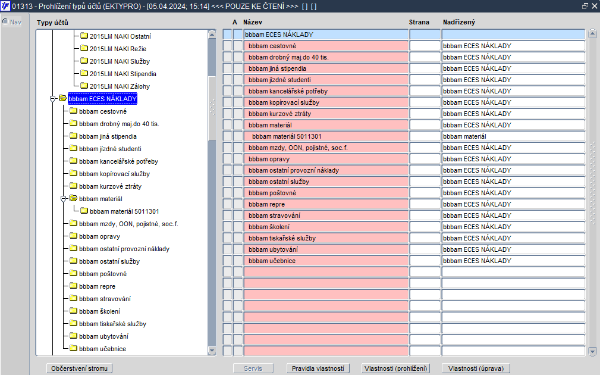Select the open folder icon of bbbam ECES NÁKLADY

click(63, 98)
